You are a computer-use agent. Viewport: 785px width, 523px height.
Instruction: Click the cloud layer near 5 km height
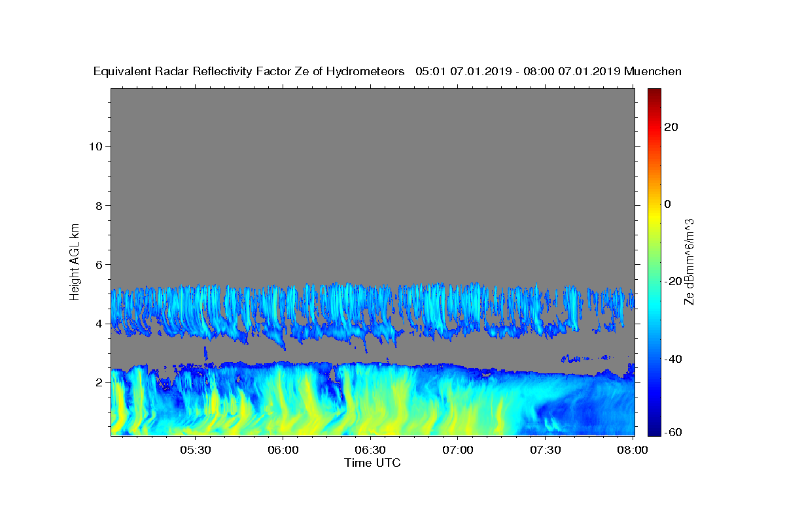372,312
